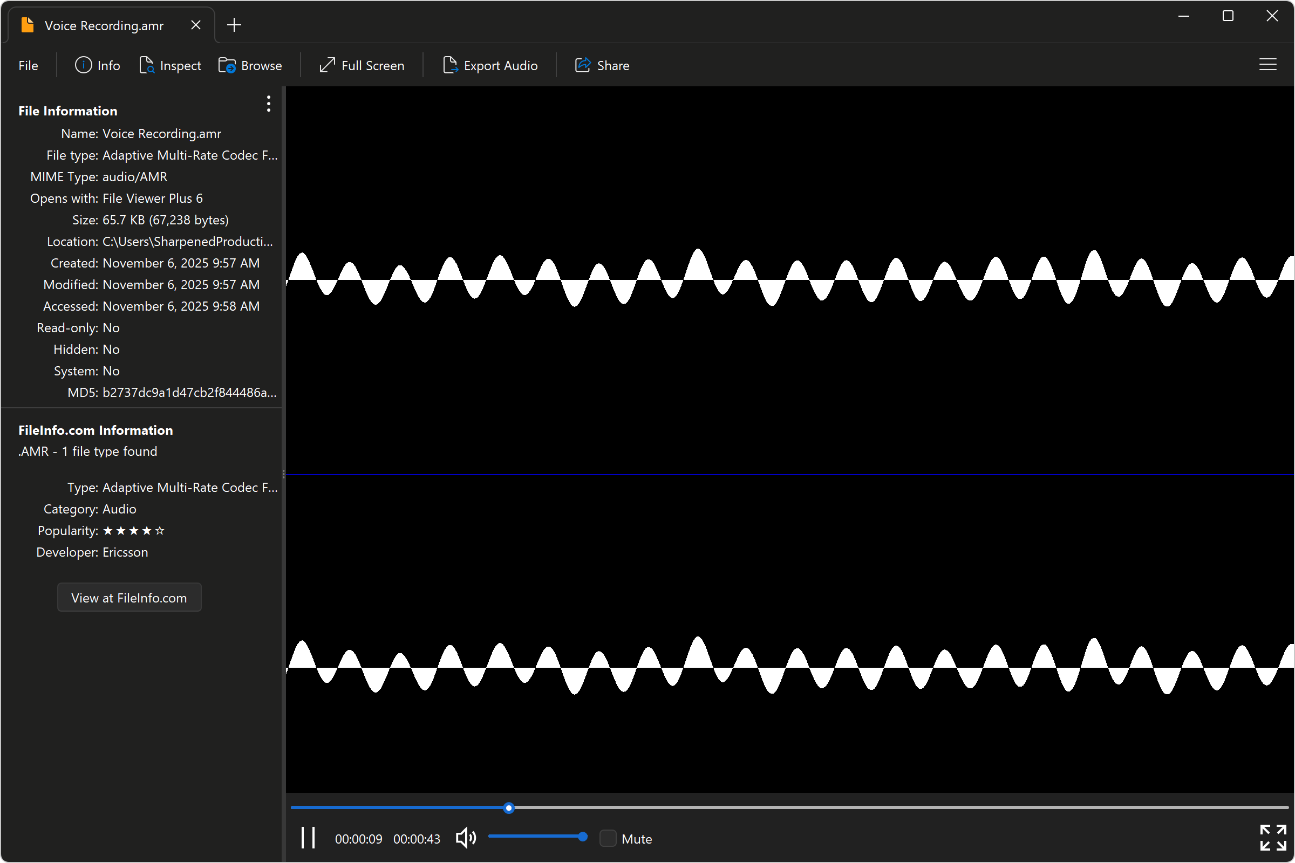Toggle sound off via speaker icon

[465, 838]
